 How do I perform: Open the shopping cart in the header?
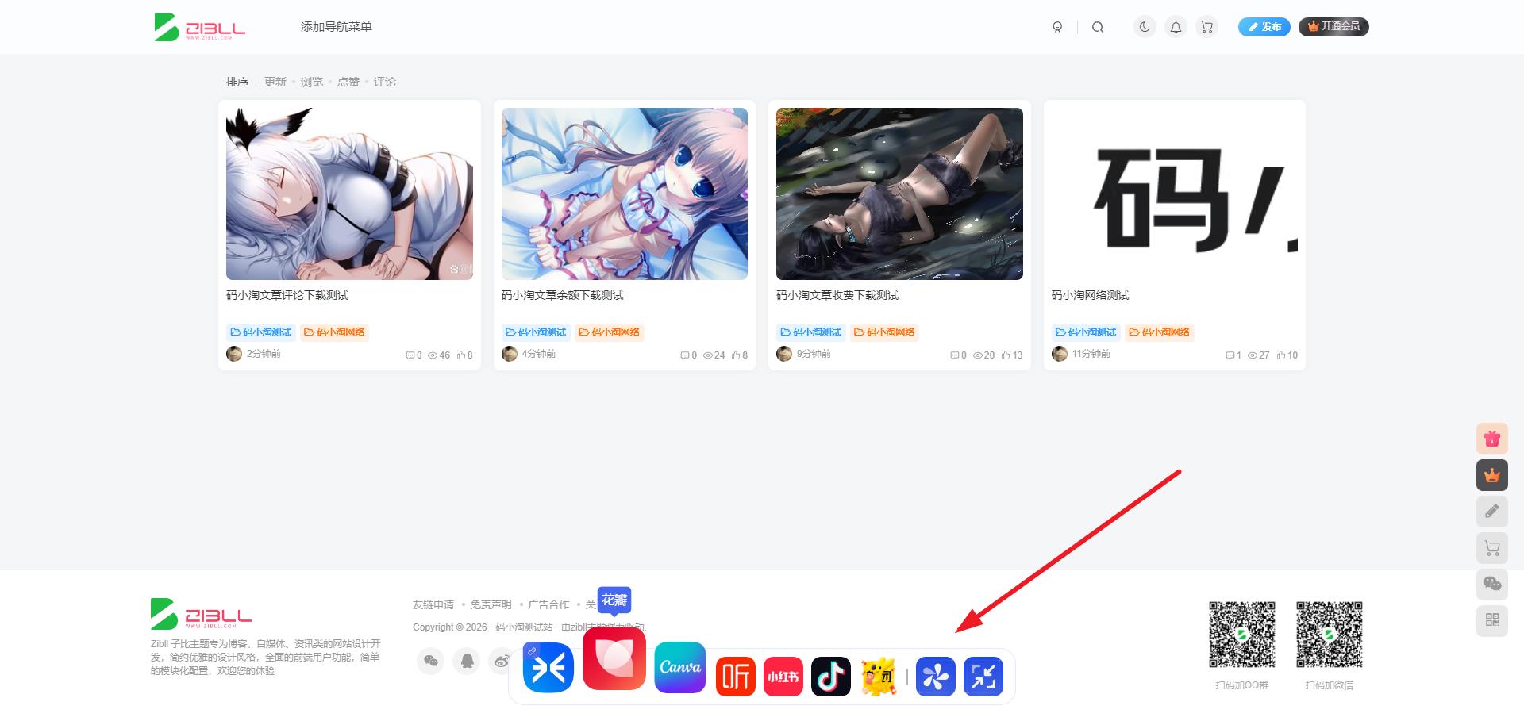point(1207,26)
